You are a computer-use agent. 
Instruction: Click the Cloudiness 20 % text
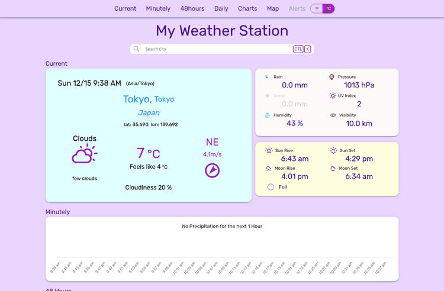coord(149,187)
